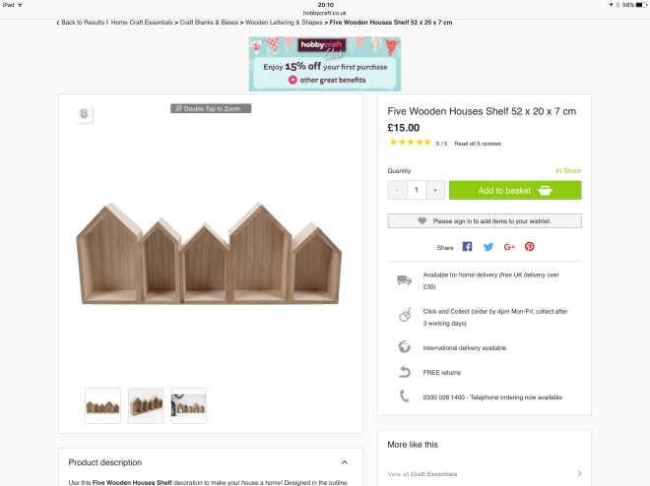
Task: Click the home delivery truck icon
Action: tap(404, 280)
